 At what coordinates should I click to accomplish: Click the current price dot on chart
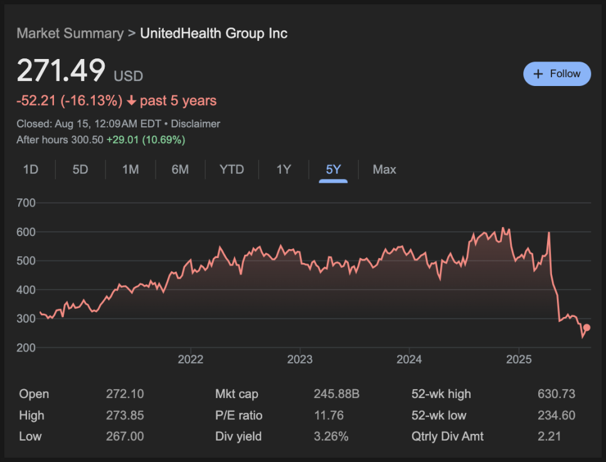pos(587,328)
